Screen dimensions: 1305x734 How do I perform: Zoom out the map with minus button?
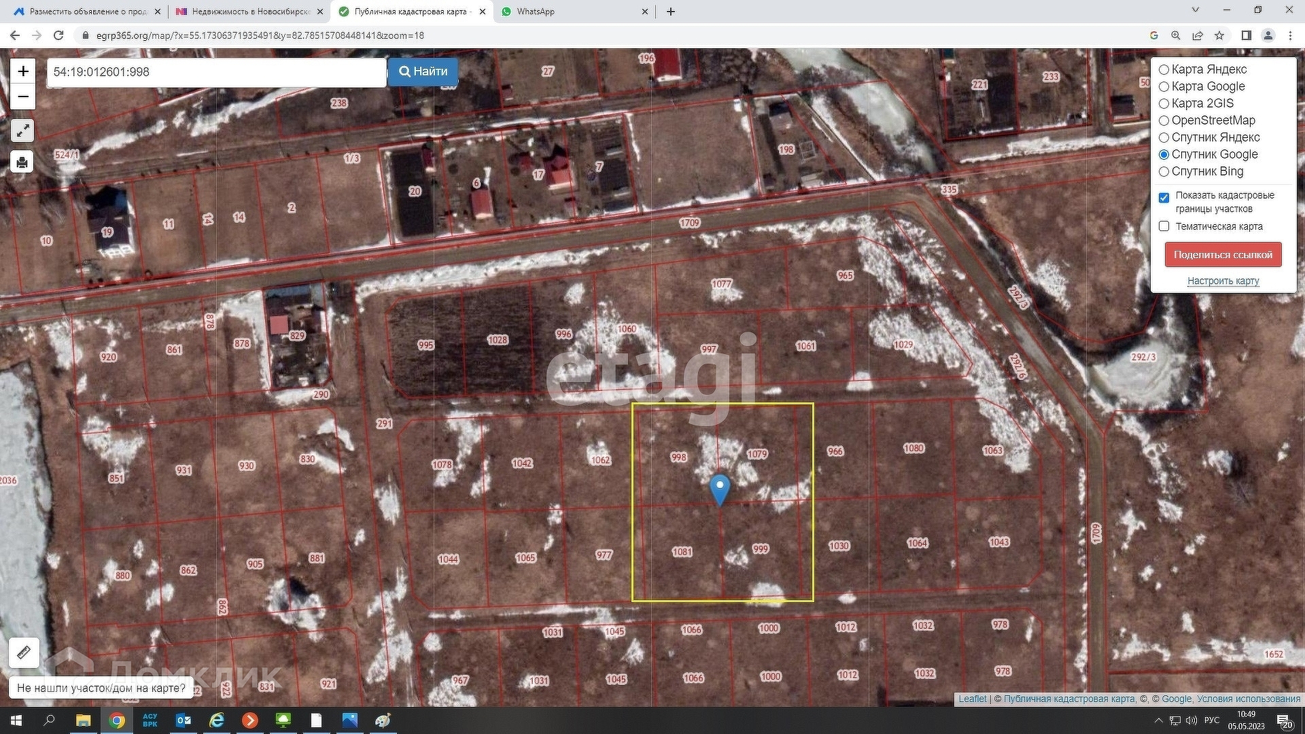point(23,97)
